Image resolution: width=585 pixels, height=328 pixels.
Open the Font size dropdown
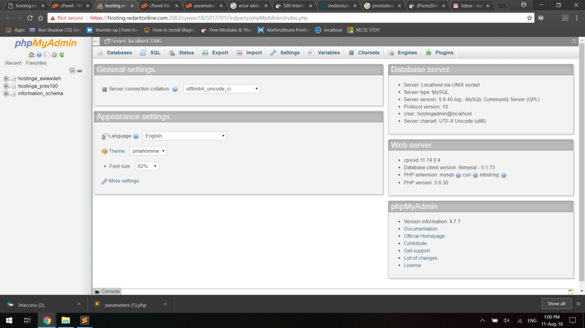[x=147, y=166]
